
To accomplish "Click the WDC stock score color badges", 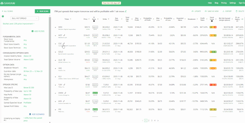I will [x=213, y=27].
